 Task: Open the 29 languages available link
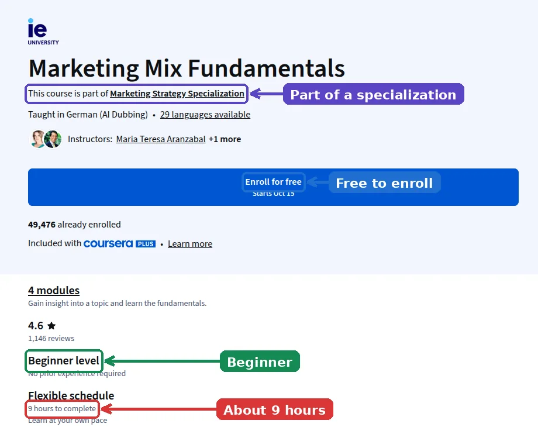point(205,115)
